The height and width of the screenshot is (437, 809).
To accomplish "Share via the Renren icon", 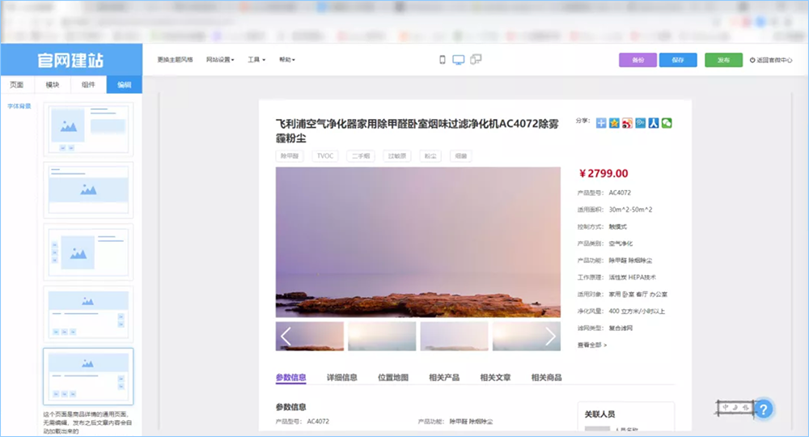I will coord(653,123).
